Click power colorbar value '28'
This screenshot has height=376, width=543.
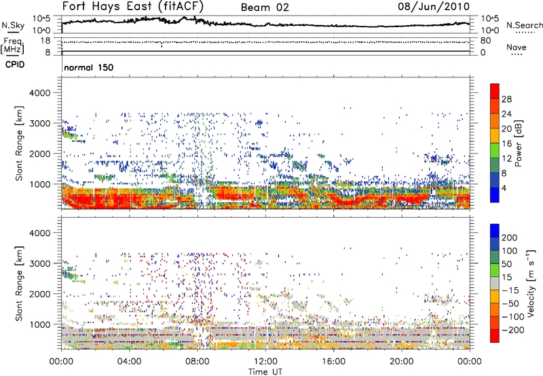pyautogui.click(x=506, y=99)
